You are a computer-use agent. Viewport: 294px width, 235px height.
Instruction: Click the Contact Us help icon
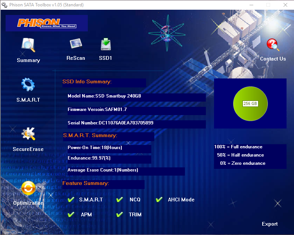click(273, 44)
